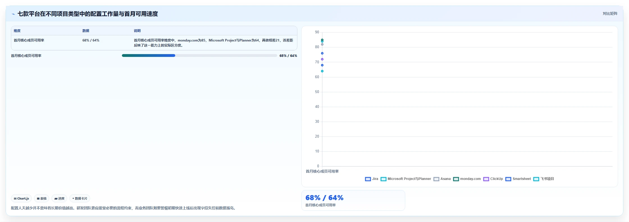Viewport: 629px width, 222px height.
Task: Click the Chart.js tag chip
Action: 21,198
